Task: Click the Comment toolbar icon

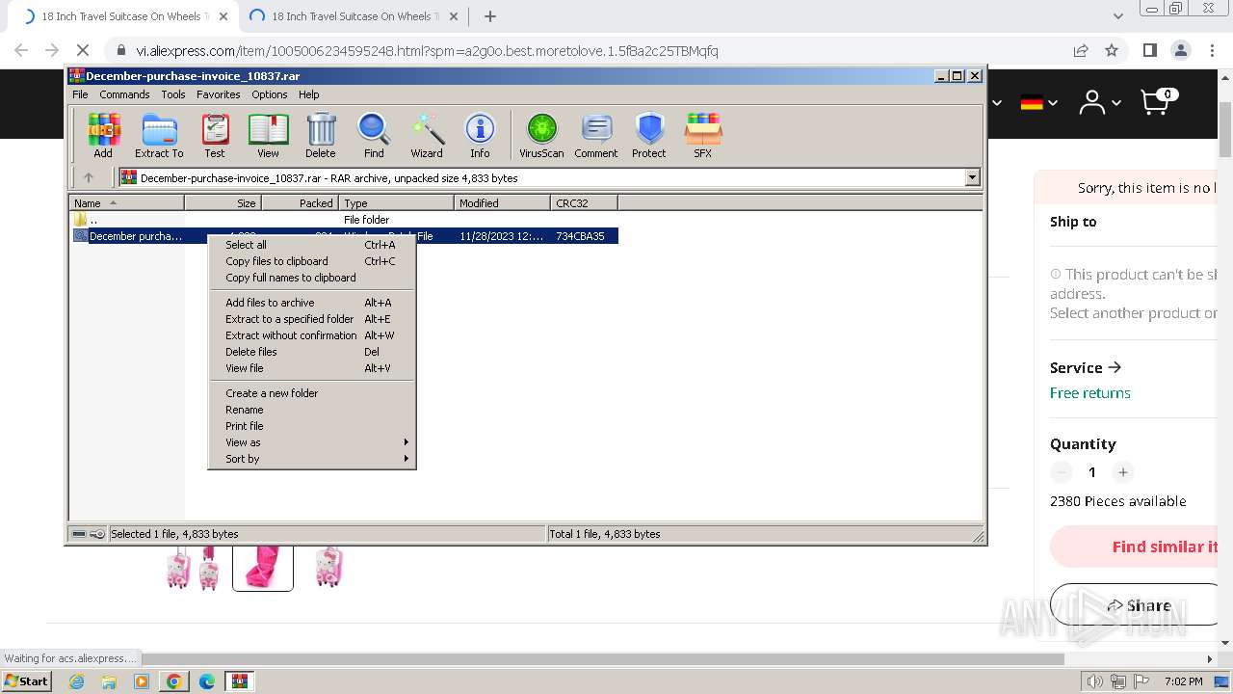Action: [x=596, y=136]
